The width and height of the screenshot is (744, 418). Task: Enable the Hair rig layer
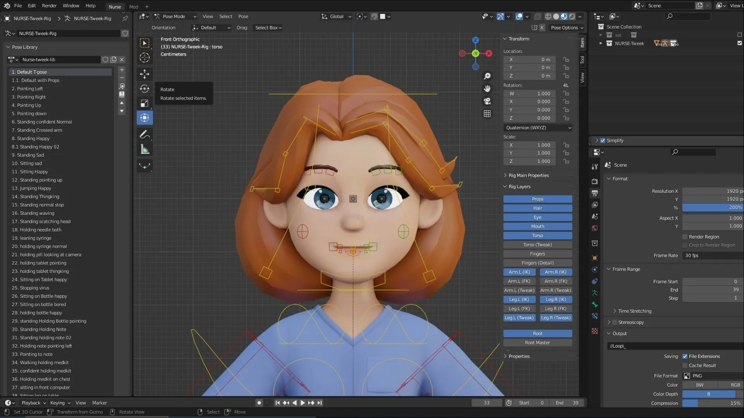(x=538, y=208)
